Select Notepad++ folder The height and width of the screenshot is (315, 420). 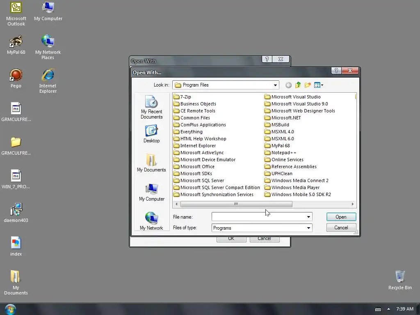[281, 153]
